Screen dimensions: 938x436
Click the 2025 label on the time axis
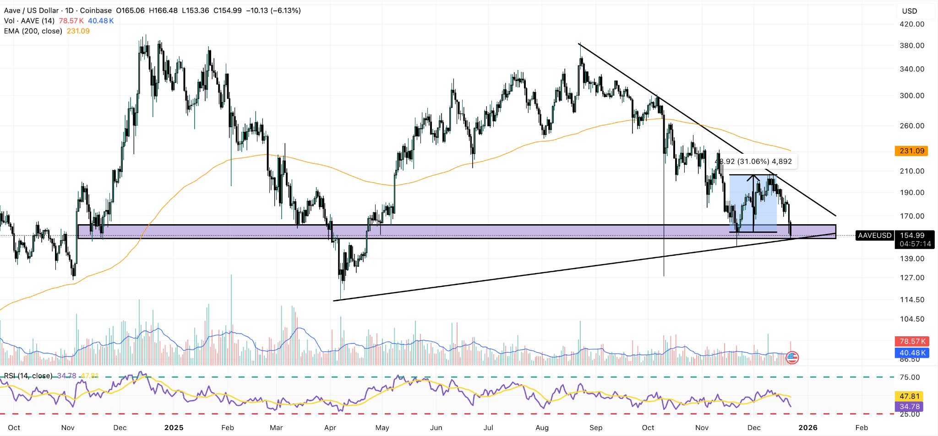(x=174, y=427)
